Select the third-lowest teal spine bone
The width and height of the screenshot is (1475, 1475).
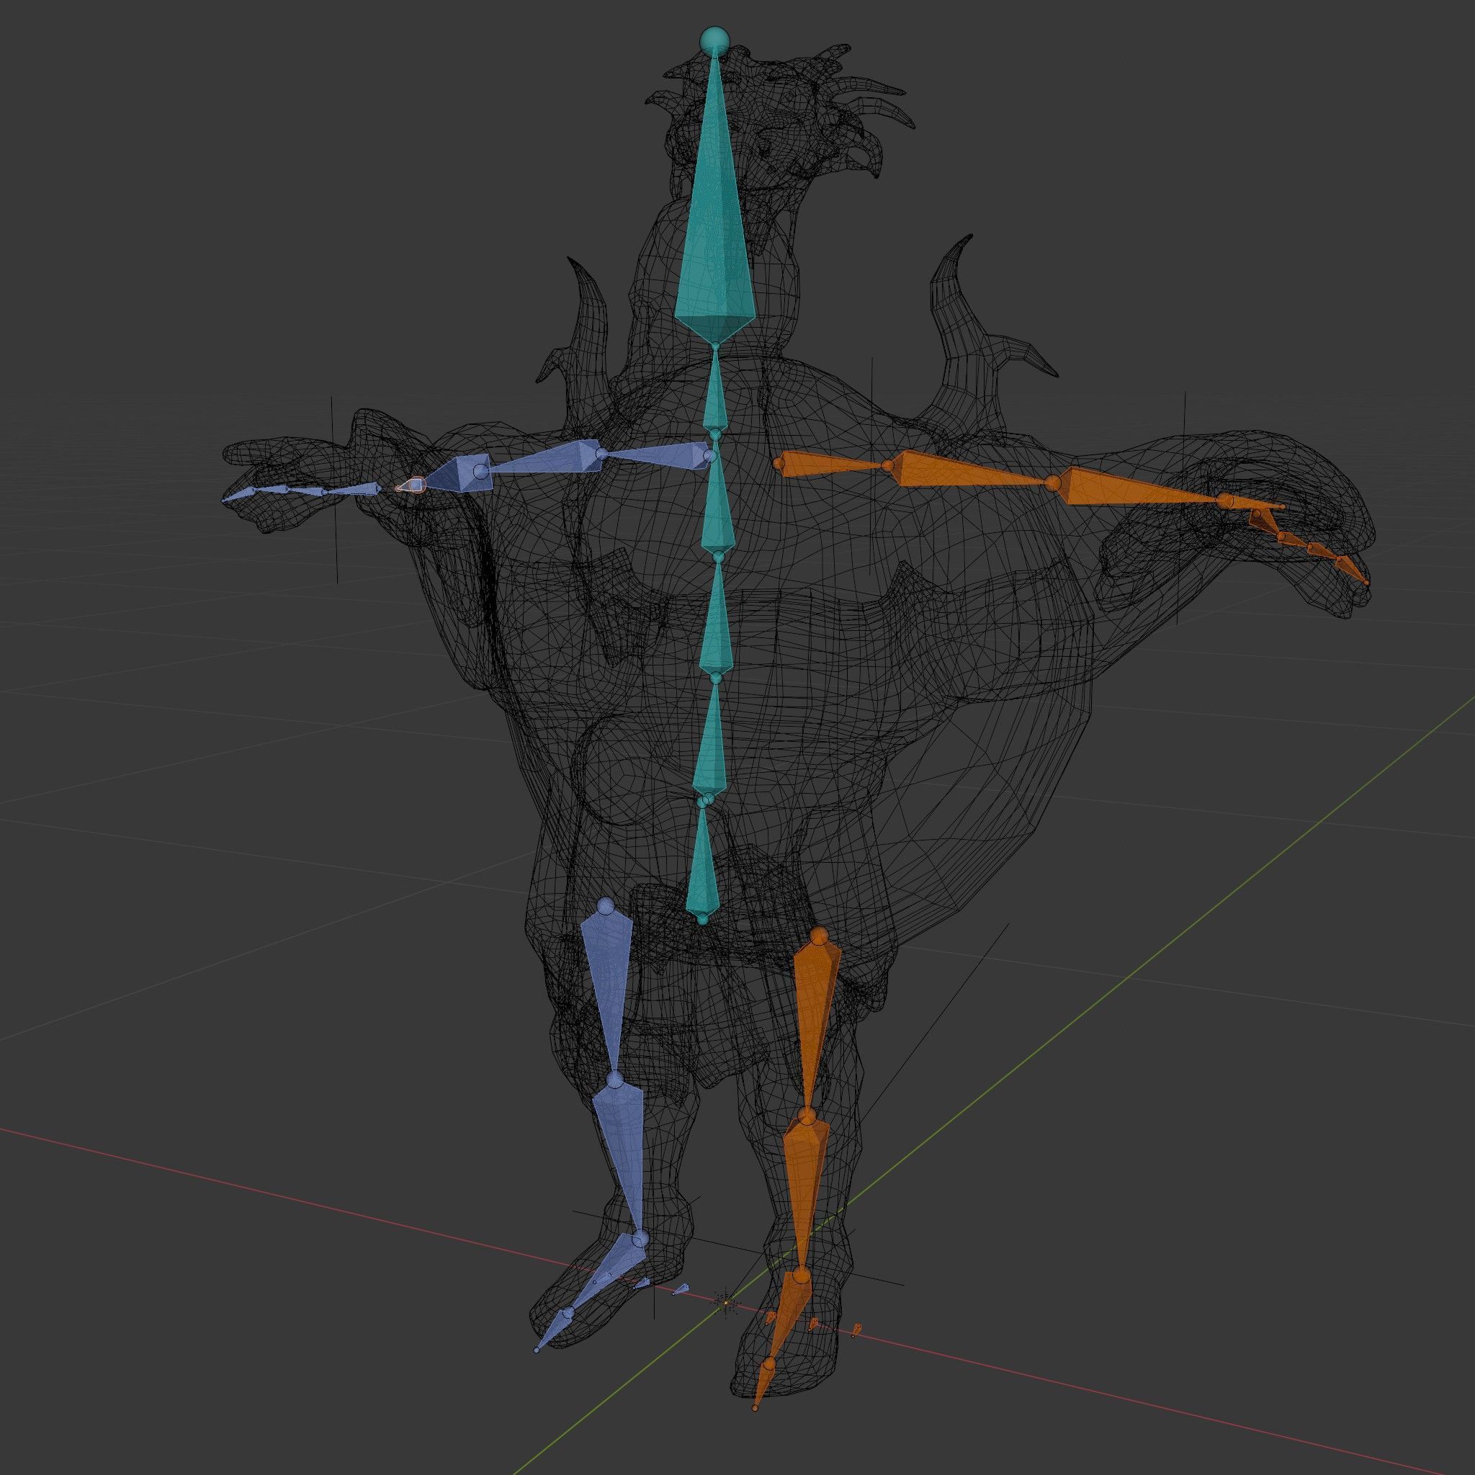[717, 619]
